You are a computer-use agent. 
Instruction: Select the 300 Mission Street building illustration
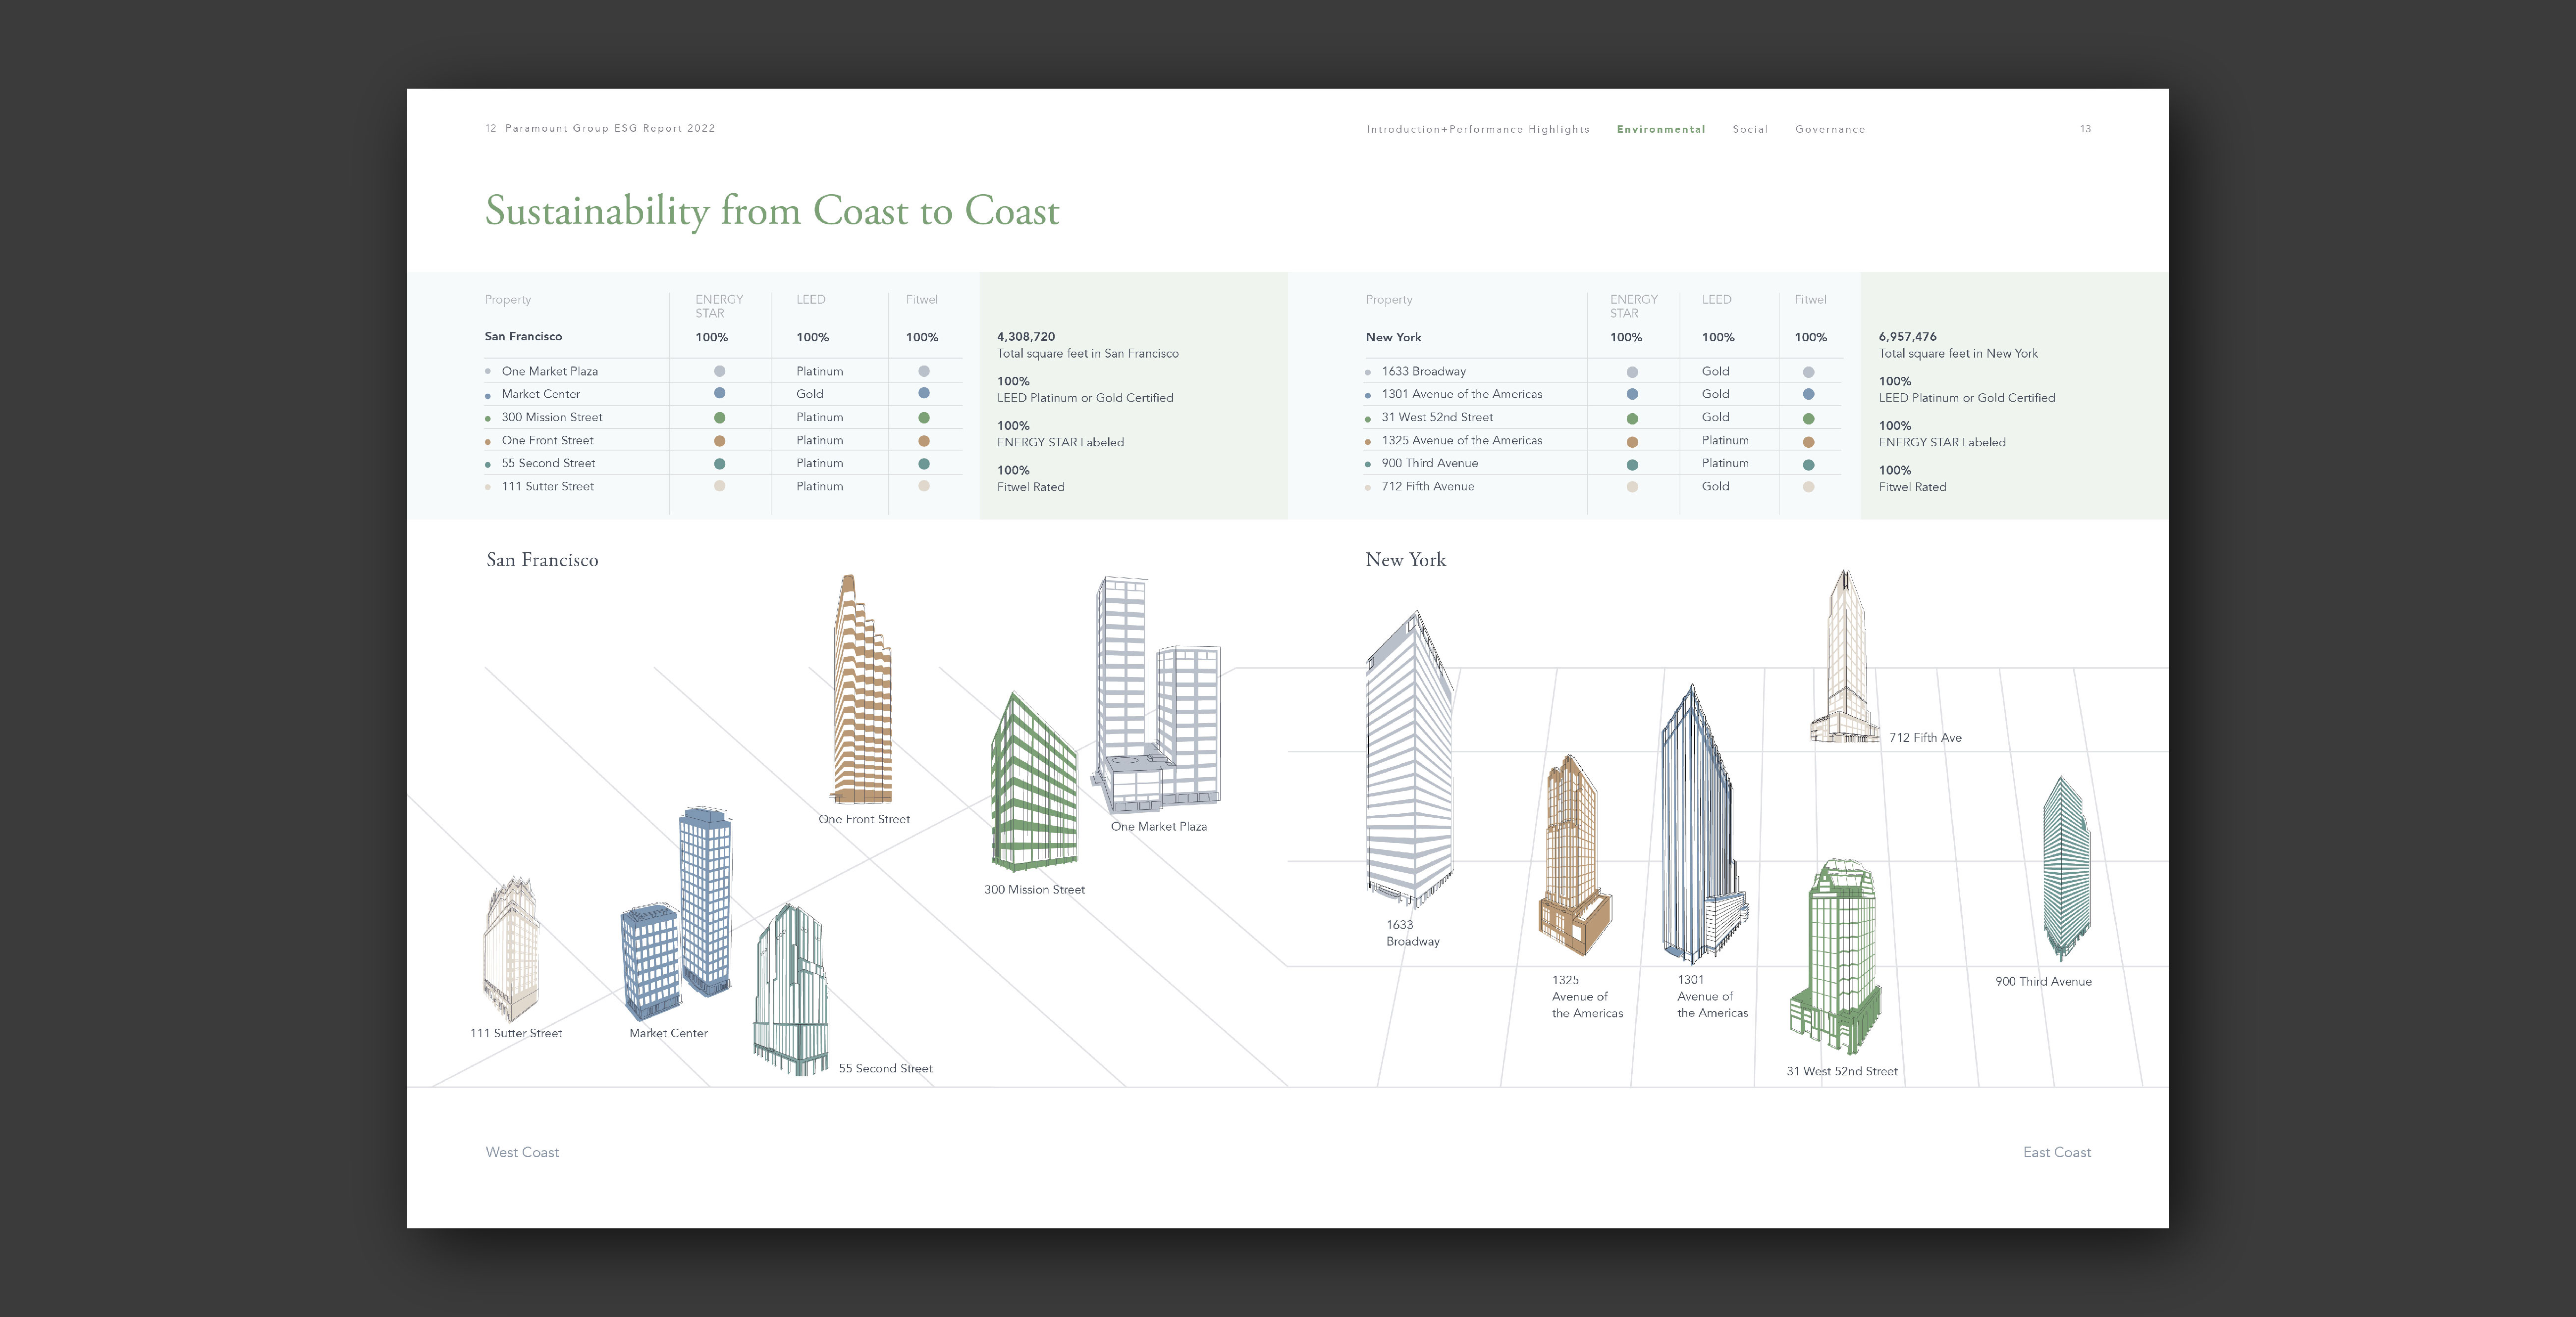pyautogui.click(x=1034, y=782)
